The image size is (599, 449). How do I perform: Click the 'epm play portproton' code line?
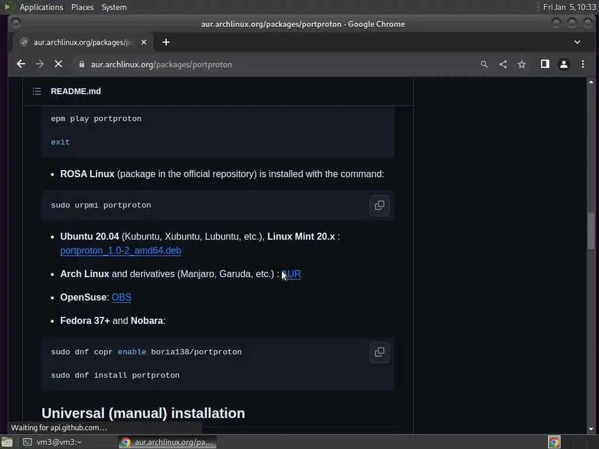[x=97, y=119]
